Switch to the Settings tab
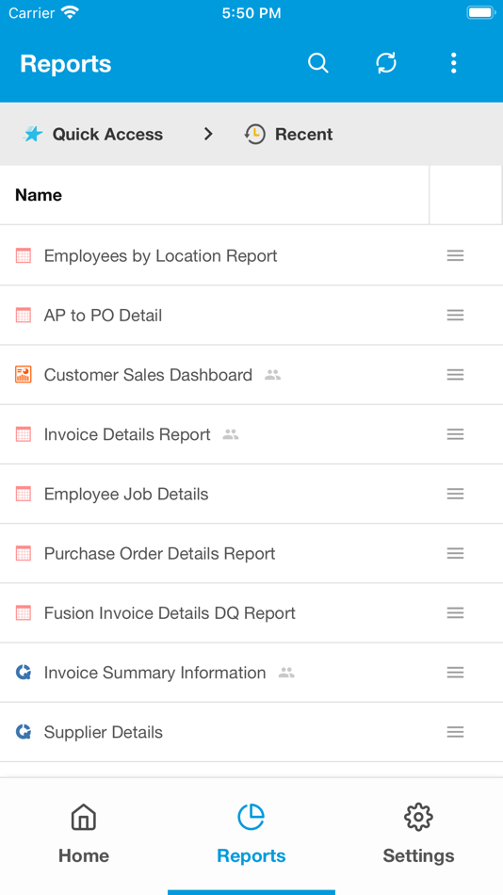 click(418, 834)
